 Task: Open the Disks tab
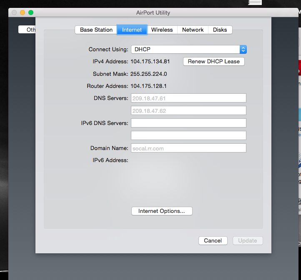click(220, 30)
